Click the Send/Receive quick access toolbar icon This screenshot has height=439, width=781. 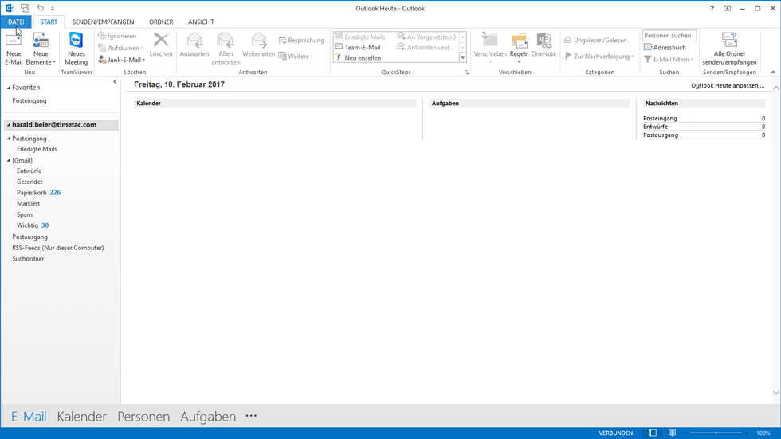coord(25,8)
